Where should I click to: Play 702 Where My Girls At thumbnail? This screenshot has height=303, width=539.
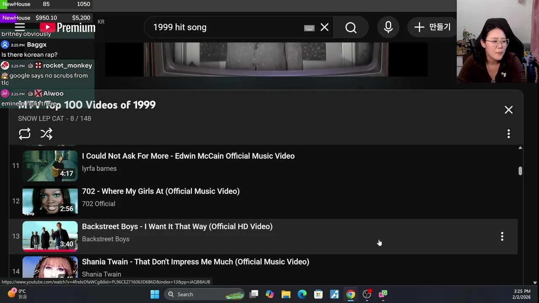[x=50, y=201]
